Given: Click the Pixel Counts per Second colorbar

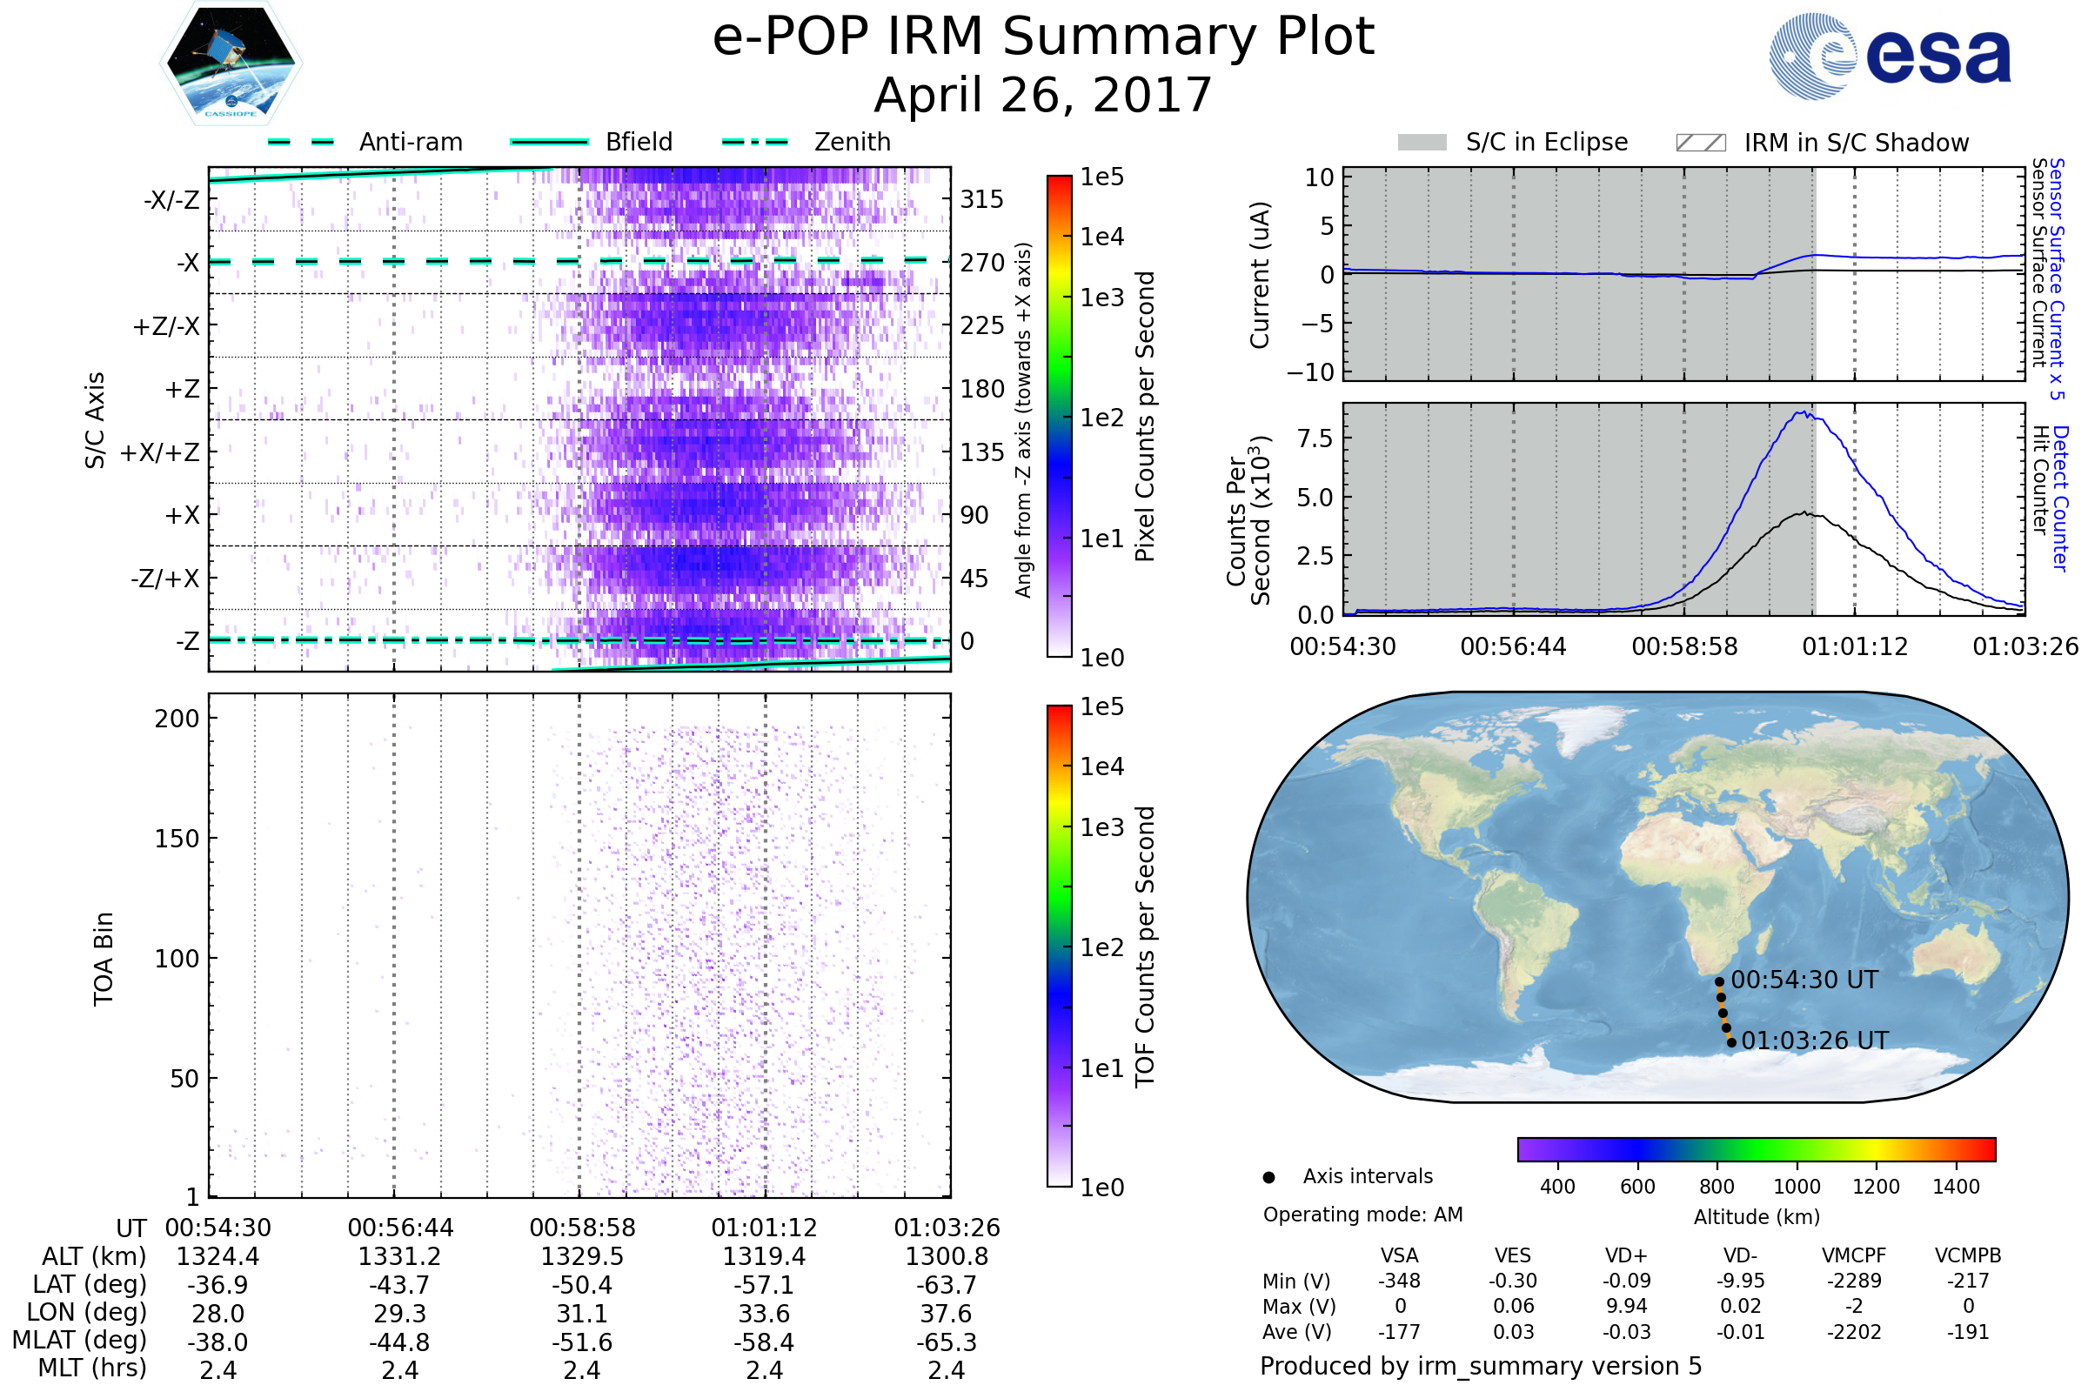Looking at the screenshot, I should pos(1059,416).
